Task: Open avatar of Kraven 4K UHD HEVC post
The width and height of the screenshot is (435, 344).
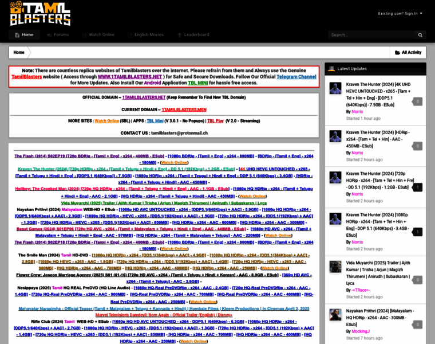Action: point(335,88)
